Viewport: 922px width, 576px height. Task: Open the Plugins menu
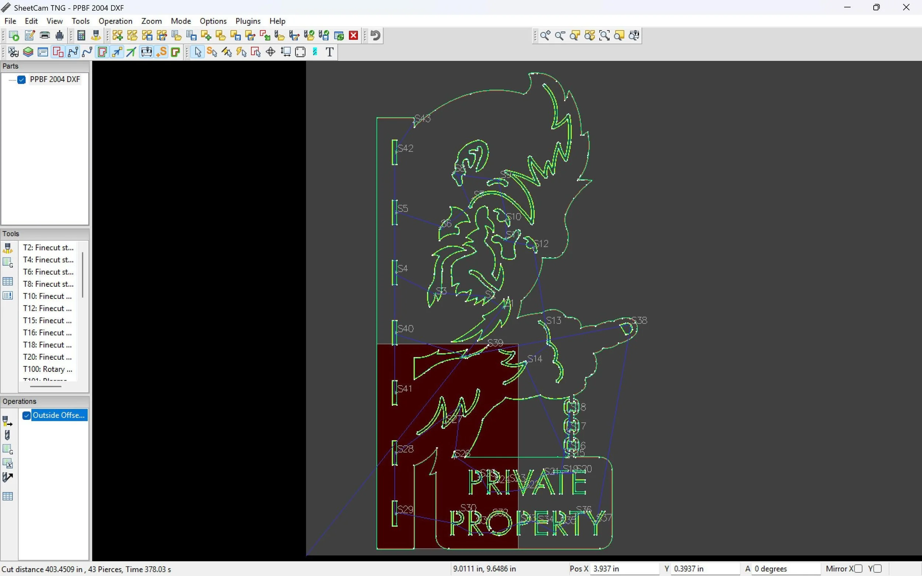pos(248,21)
